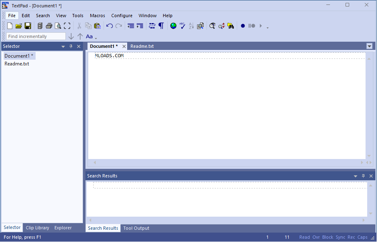The height and width of the screenshot is (242, 377).
Task: Open the Macros menu
Action: pyautogui.click(x=97, y=16)
